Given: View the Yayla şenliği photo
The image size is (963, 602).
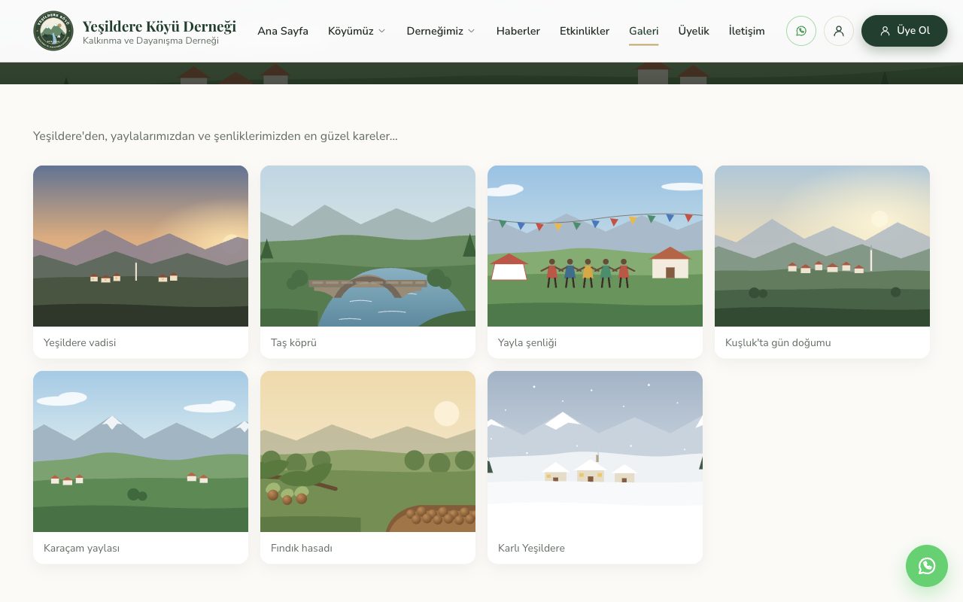Looking at the screenshot, I should (x=595, y=246).
